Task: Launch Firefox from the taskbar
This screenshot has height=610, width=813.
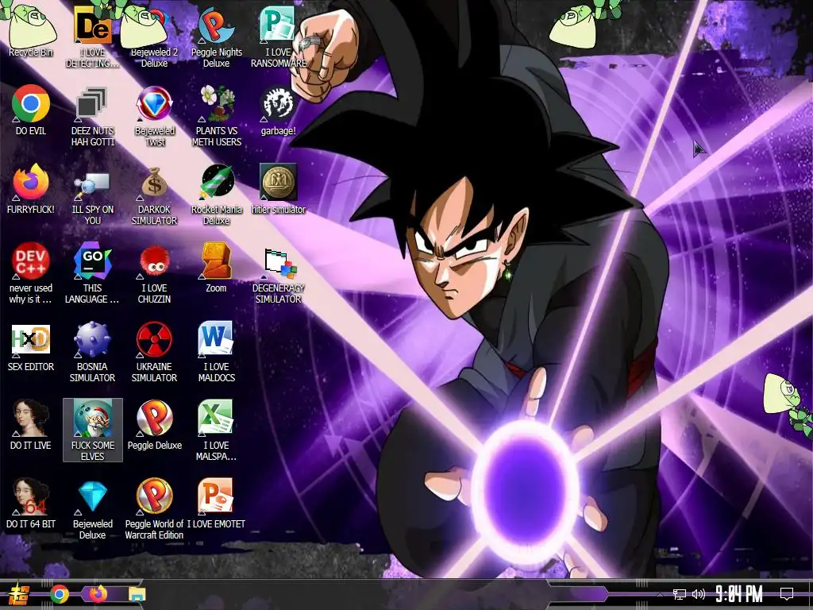Action: click(98, 594)
